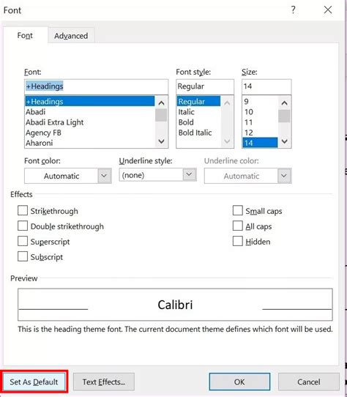Close the Font dialog with X
Screen dimensions: 347x397
[x=328, y=10]
